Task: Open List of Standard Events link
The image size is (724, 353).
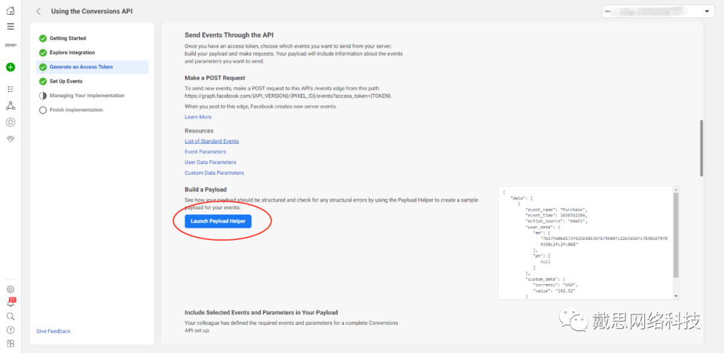Action: tap(212, 141)
